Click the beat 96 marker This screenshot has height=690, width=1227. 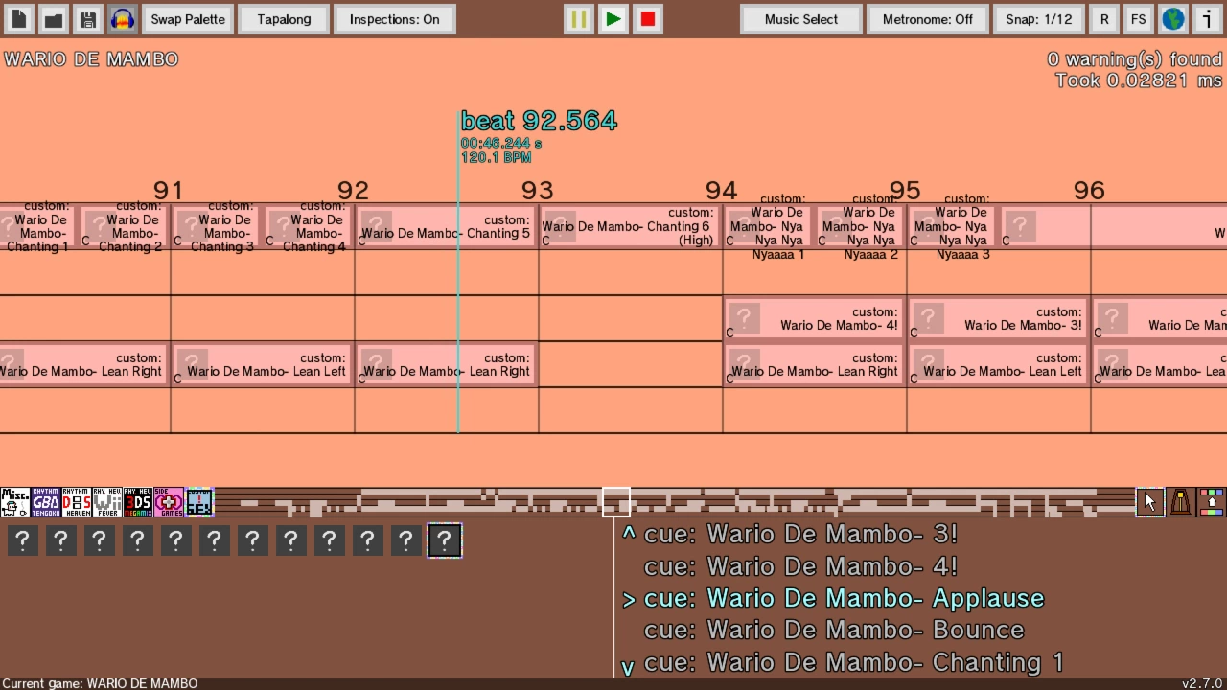coord(1089,191)
